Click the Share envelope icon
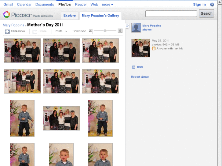This screenshot has width=222, height=166. point(35,31)
